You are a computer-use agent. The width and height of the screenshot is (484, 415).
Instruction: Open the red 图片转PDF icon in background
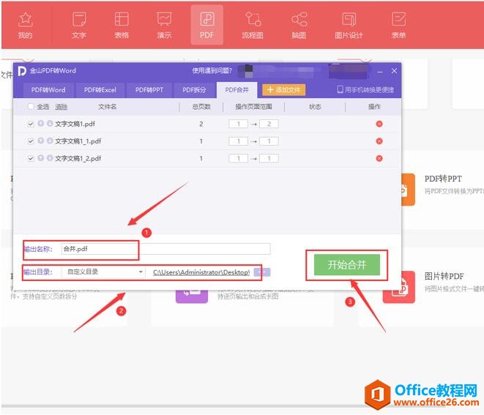coord(399,288)
